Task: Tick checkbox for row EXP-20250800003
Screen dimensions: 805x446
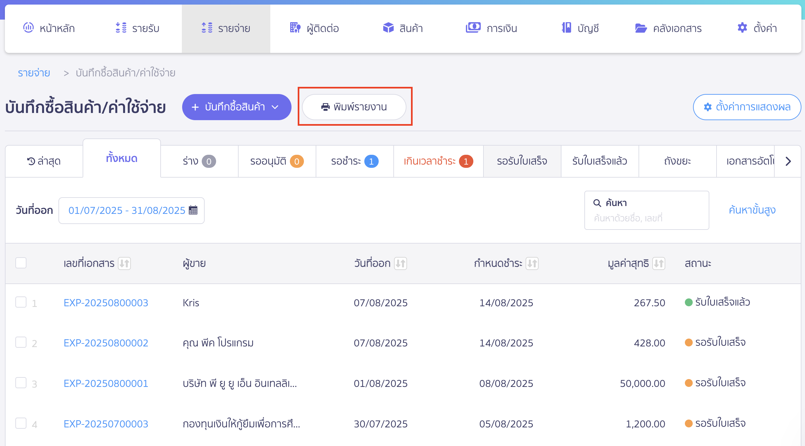Action: click(21, 302)
